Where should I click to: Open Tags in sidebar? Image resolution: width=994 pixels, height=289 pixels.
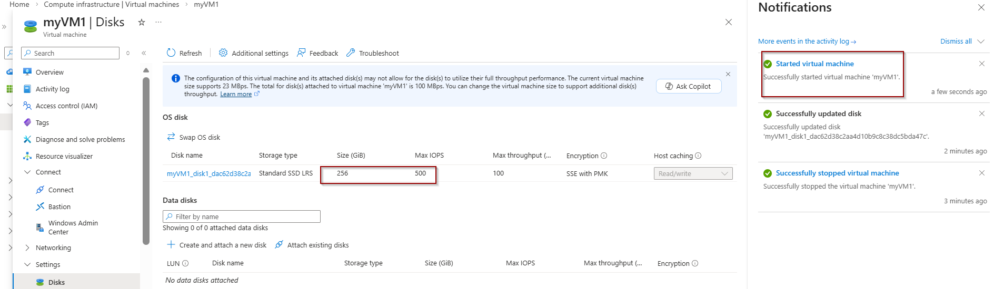click(x=42, y=122)
